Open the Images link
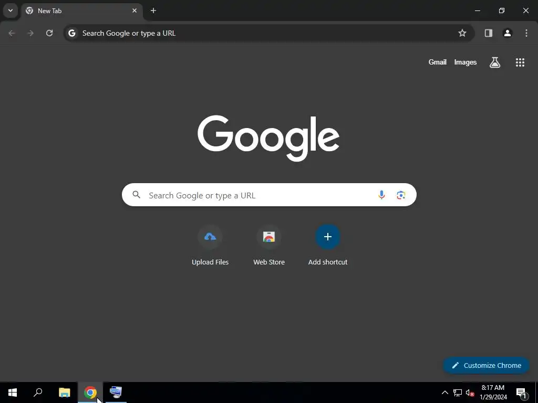This screenshot has width=538, height=403. [465, 62]
